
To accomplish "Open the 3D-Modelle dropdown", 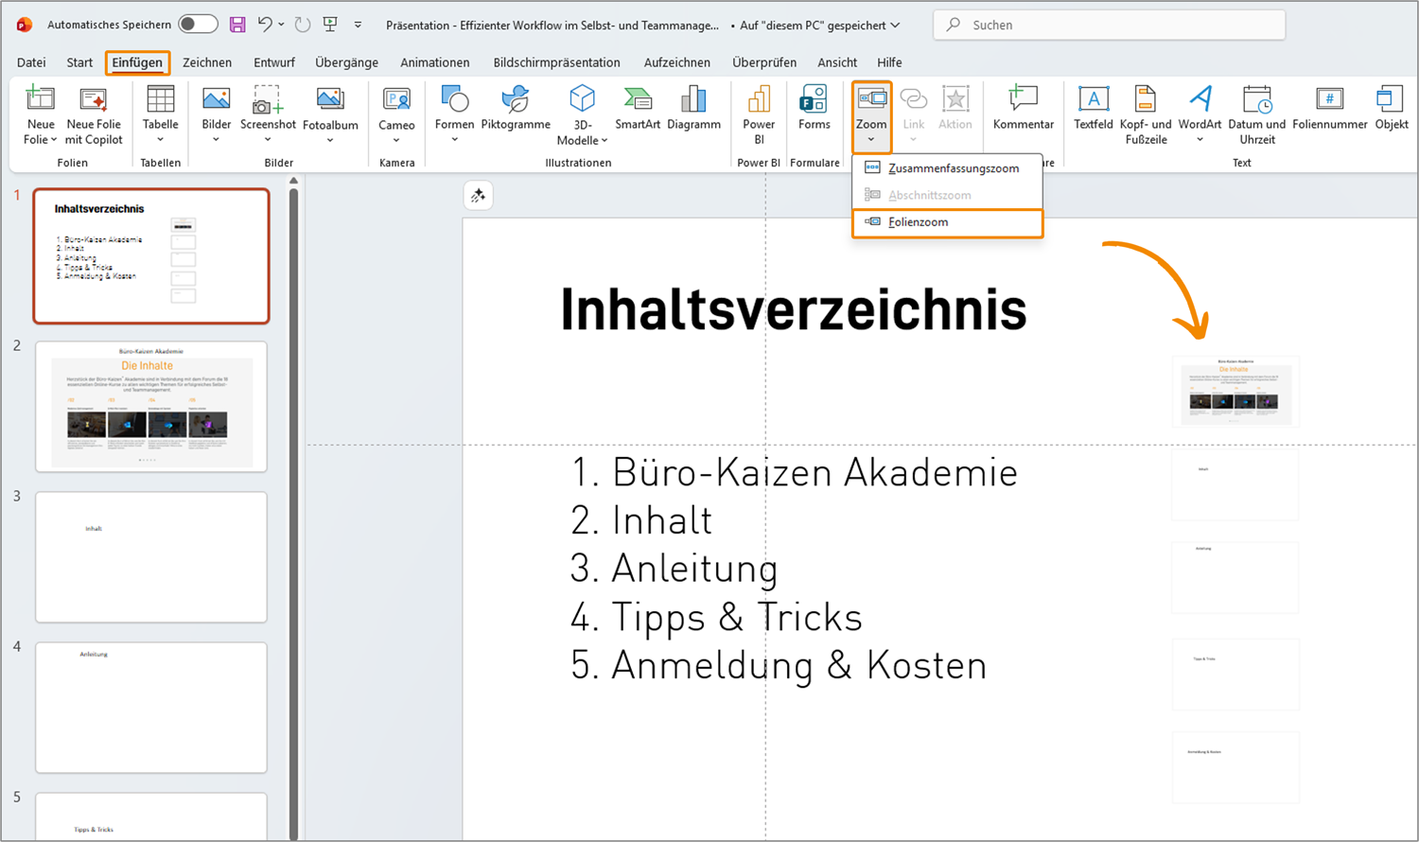I will coord(582,140).
